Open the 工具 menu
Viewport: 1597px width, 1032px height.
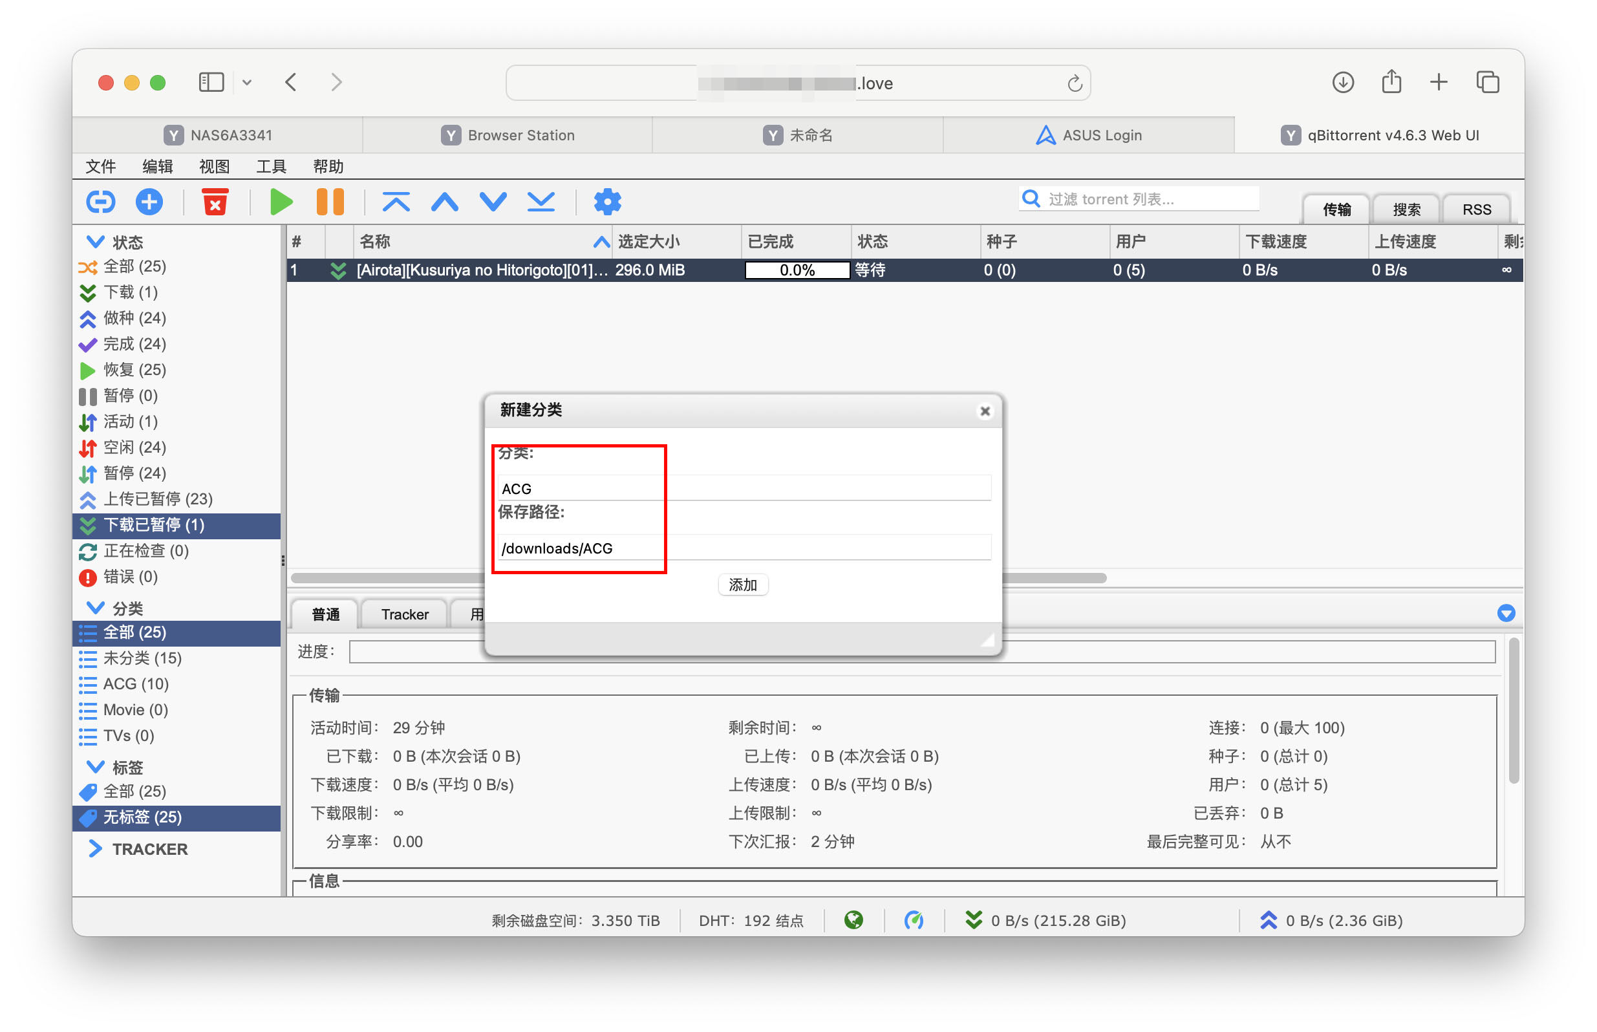(272, 166)
